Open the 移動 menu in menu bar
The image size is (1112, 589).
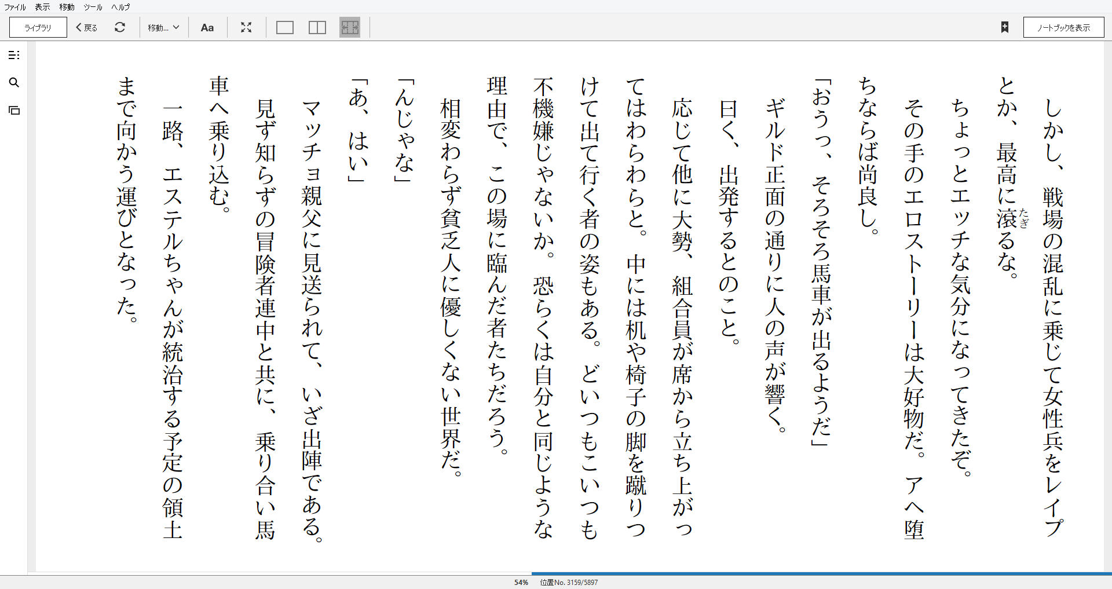click(67, 7)
